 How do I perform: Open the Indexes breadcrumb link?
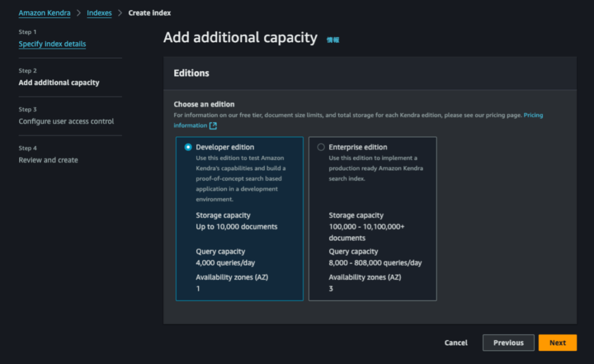click(99, 13)
